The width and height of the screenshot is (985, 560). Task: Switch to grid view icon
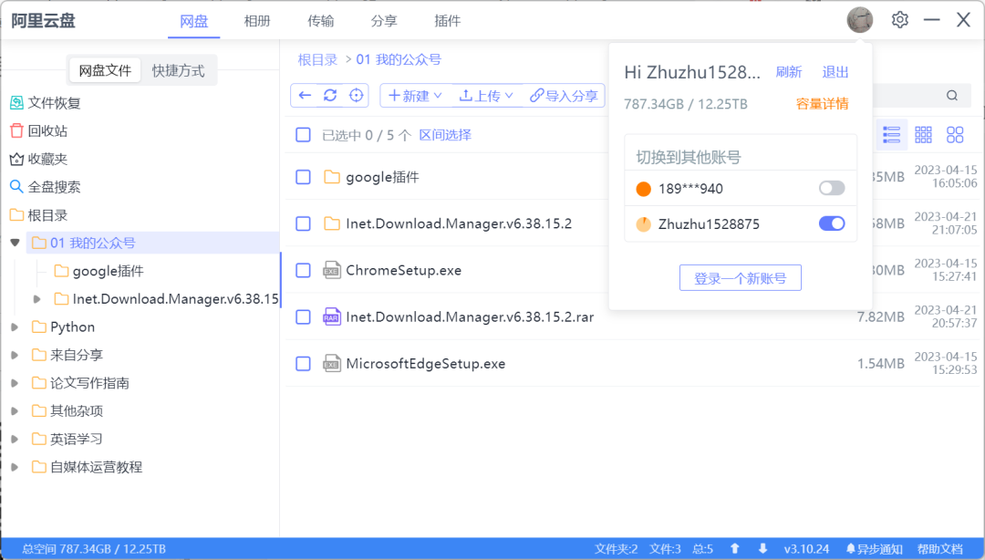coord(923,135)
